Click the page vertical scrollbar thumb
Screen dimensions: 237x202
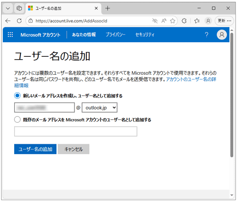tap(232, 95)
